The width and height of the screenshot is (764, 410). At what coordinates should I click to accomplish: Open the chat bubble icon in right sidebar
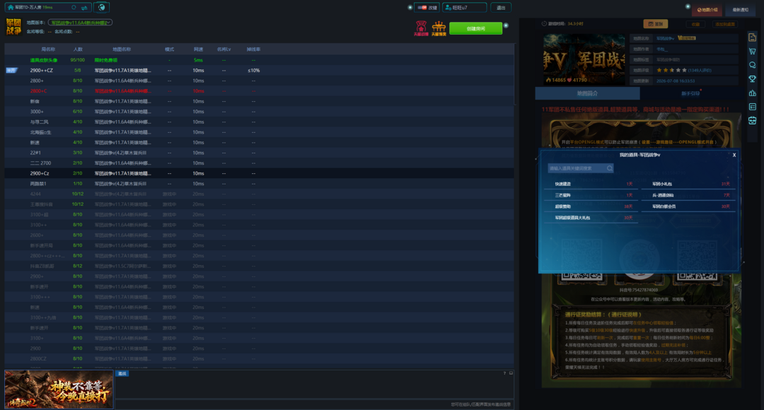coord(752,65)
